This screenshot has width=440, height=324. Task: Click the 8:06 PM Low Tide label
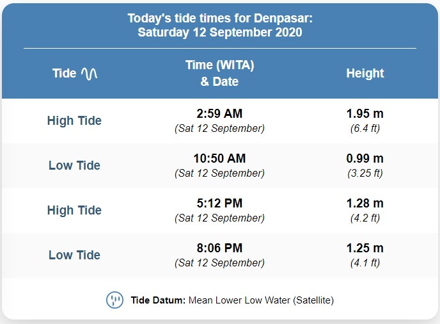pos(74,255)
